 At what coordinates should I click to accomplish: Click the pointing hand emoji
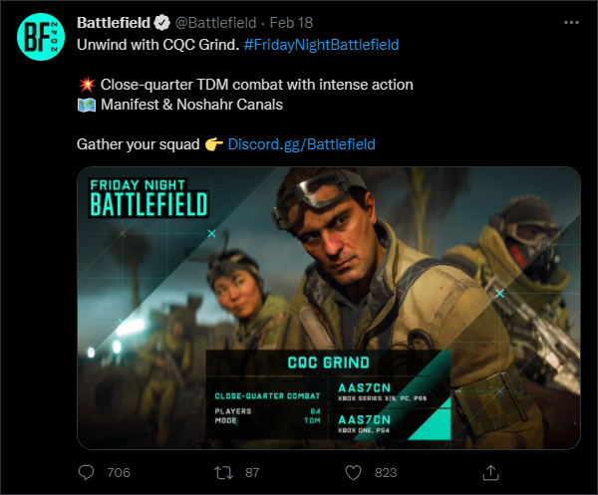[213, 144]
